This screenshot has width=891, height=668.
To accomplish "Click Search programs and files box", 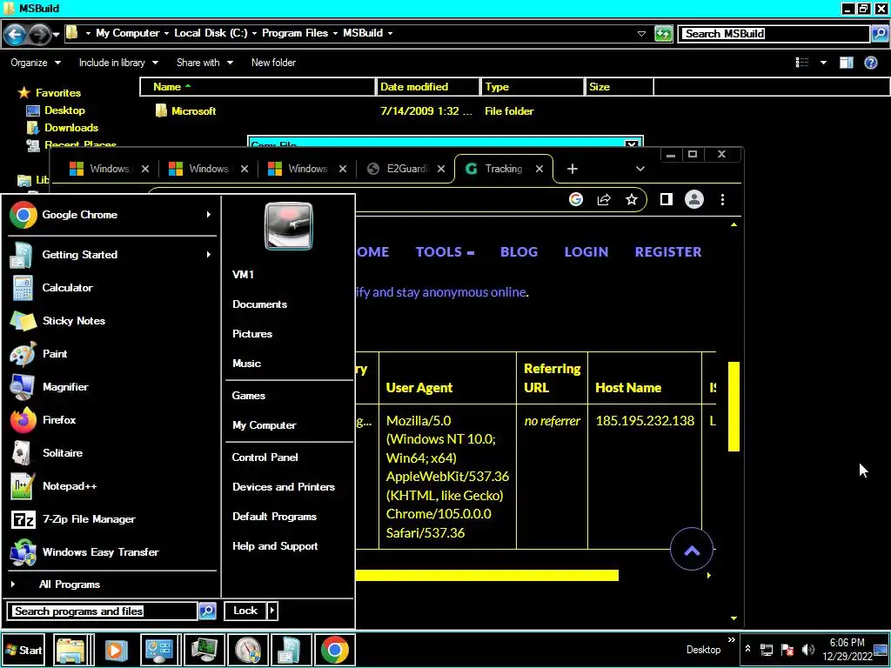I will click(x=104, y=611).
